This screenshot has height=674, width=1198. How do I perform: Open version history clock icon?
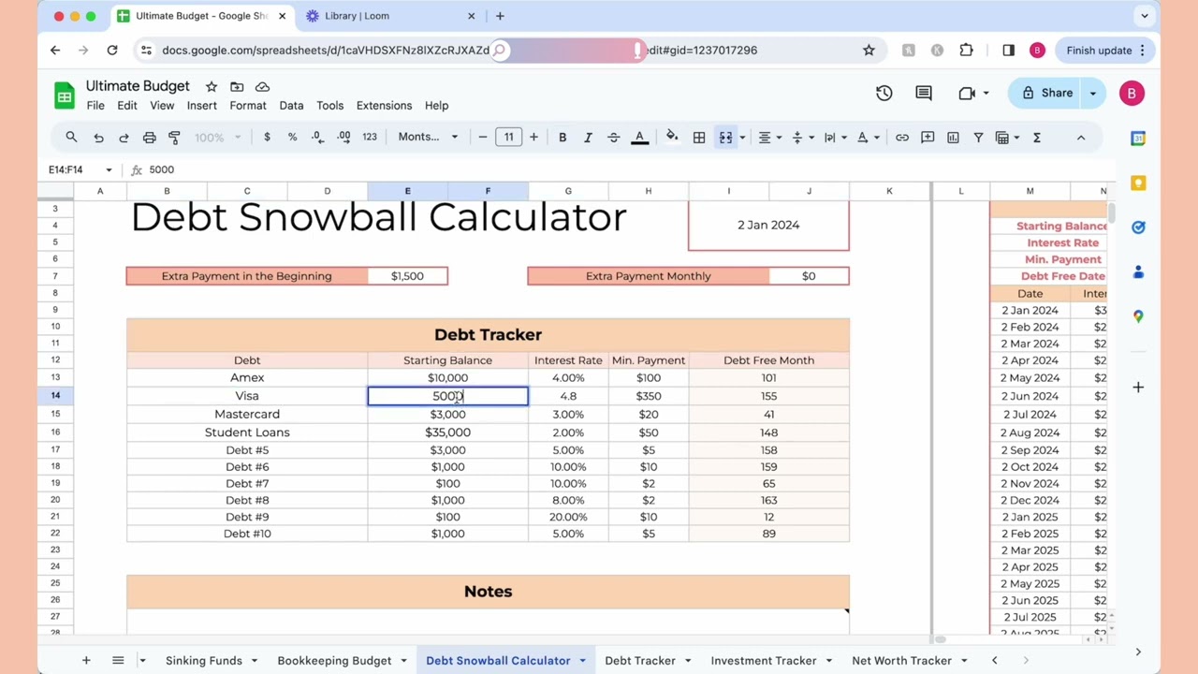(x=884, y=93)
